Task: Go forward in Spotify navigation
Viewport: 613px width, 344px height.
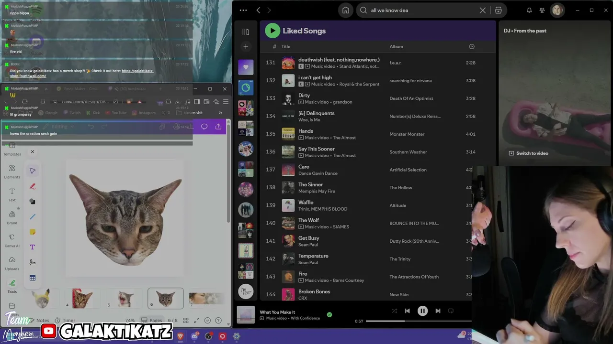Action: pos(269,10)
